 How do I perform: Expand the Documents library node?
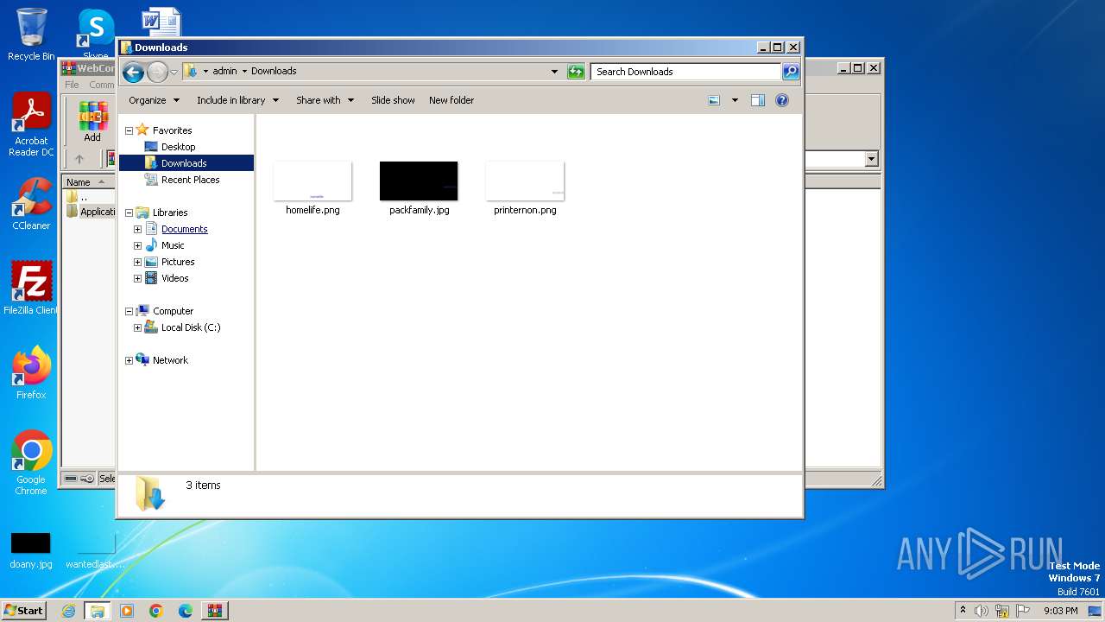pyautogui.click(x=137, y=229)
